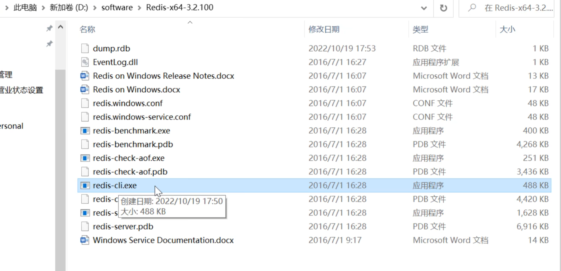Click the redis-check-aof.pdb file icon
The width and height of the screenshot is (561, 271).
click(85, 172)
